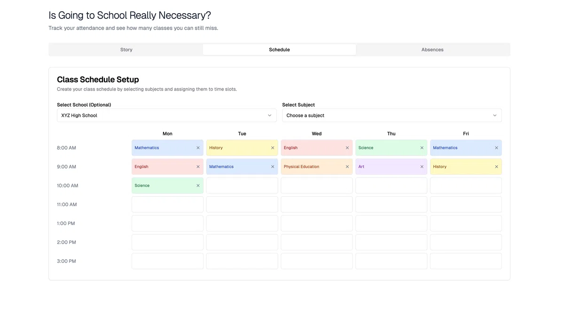This screenshot has height=309, width=564.
Task: Remove Monday 8:00 AM Mathematics class
Action: click(x=198, y=148)
